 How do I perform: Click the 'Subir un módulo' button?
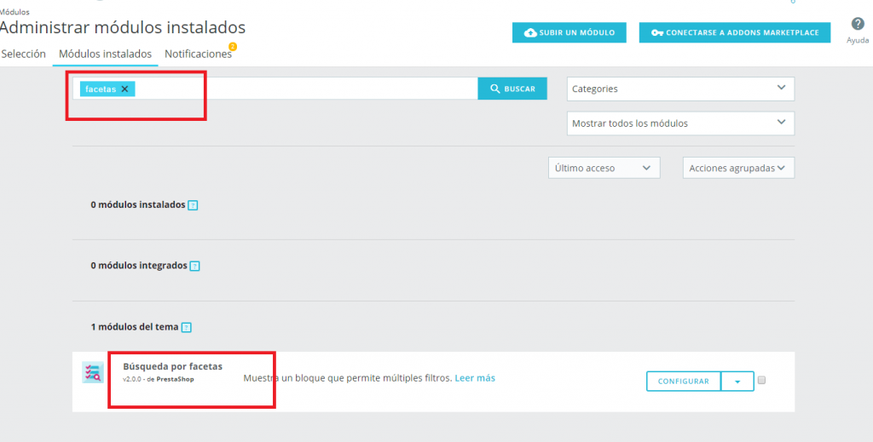(569, 32)
